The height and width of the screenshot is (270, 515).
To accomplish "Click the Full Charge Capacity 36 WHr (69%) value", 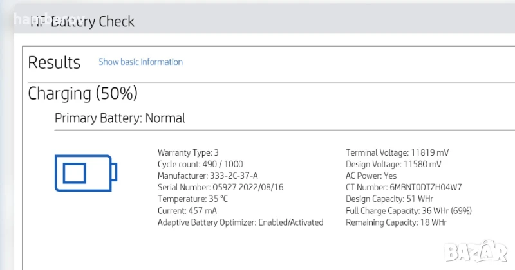I will point(409,211).
